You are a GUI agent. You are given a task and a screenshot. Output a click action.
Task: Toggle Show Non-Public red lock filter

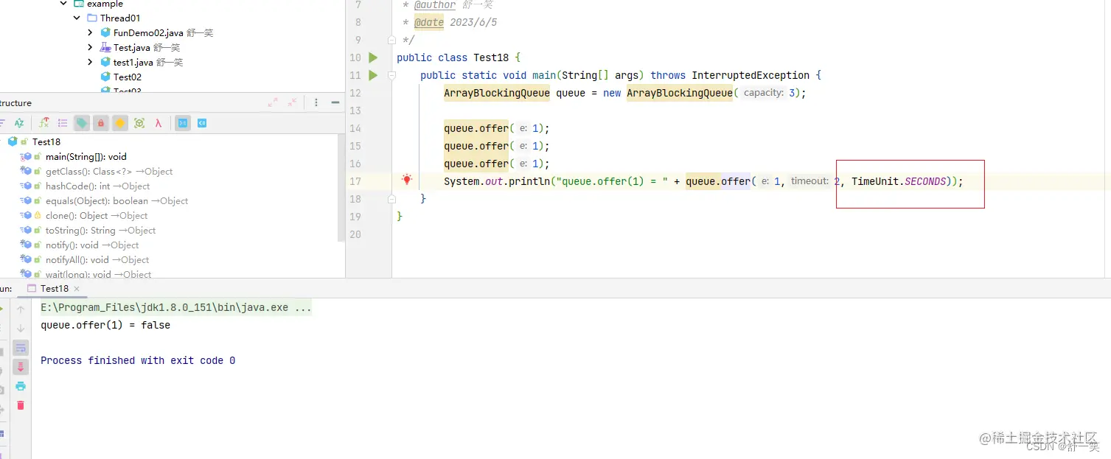tap(101, 123)
